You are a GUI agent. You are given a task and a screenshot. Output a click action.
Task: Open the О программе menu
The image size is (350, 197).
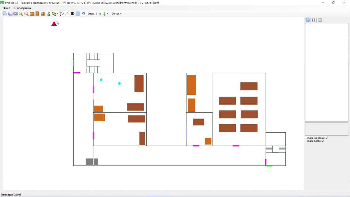[x=23, y=8]
